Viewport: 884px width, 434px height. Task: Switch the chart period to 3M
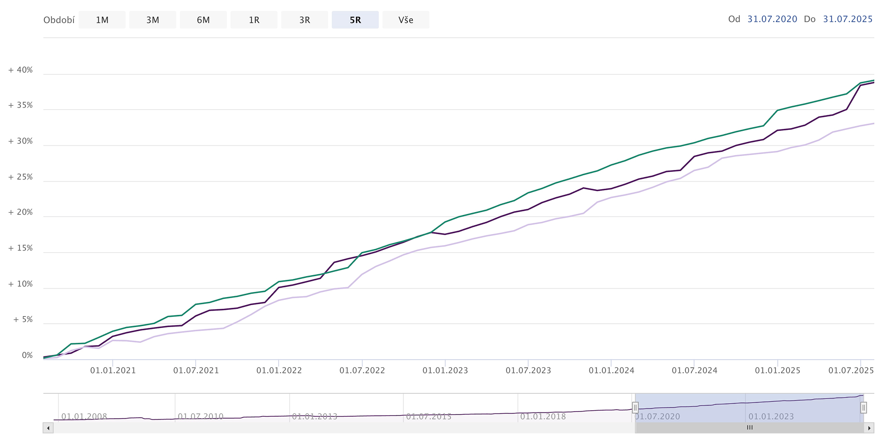[x=152, y=20]
